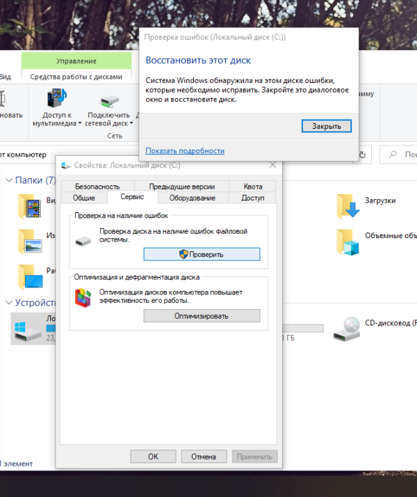Open the Pictures folder icon in Explorer
This screenshot has width=417, height=497.
(x=30, y=242)
